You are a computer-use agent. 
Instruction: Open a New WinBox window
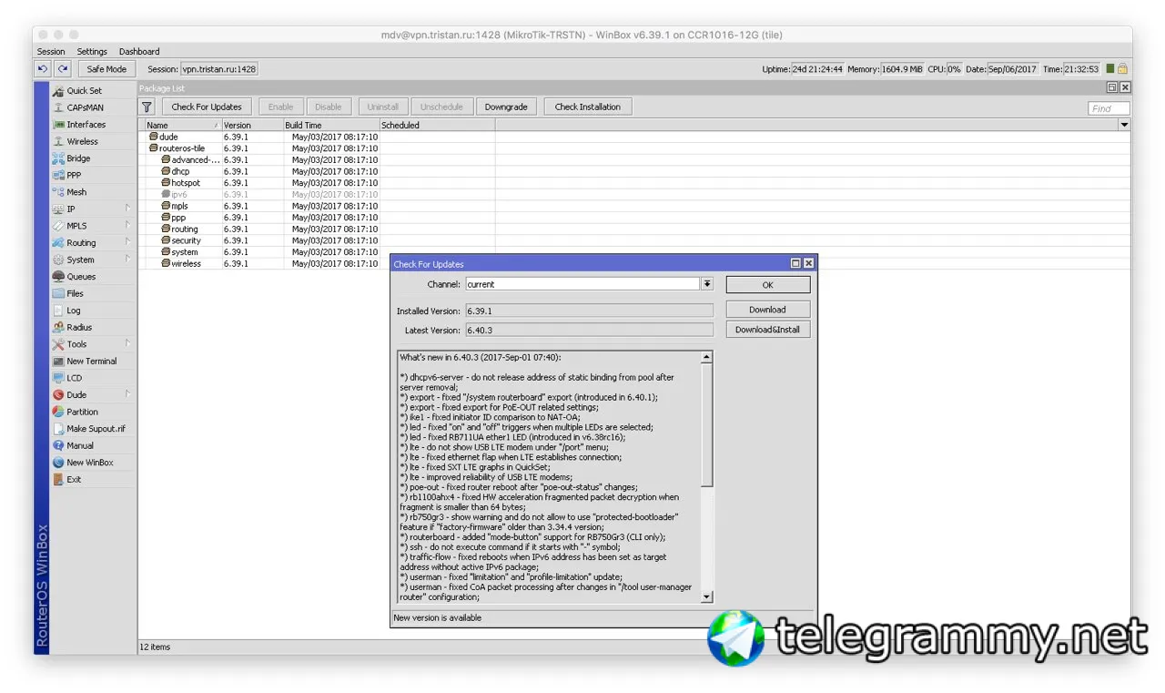[x=89, y=463]
